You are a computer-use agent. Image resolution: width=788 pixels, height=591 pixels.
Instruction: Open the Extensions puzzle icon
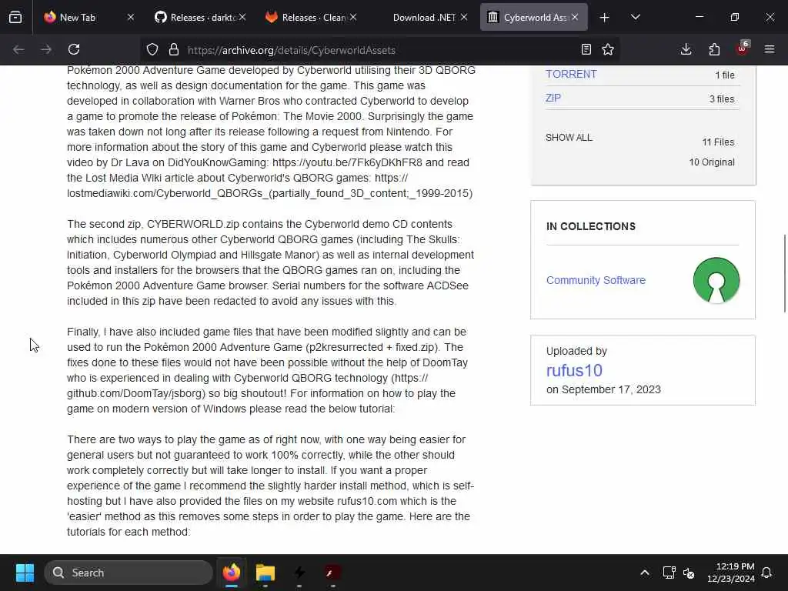tap(714, 49)
